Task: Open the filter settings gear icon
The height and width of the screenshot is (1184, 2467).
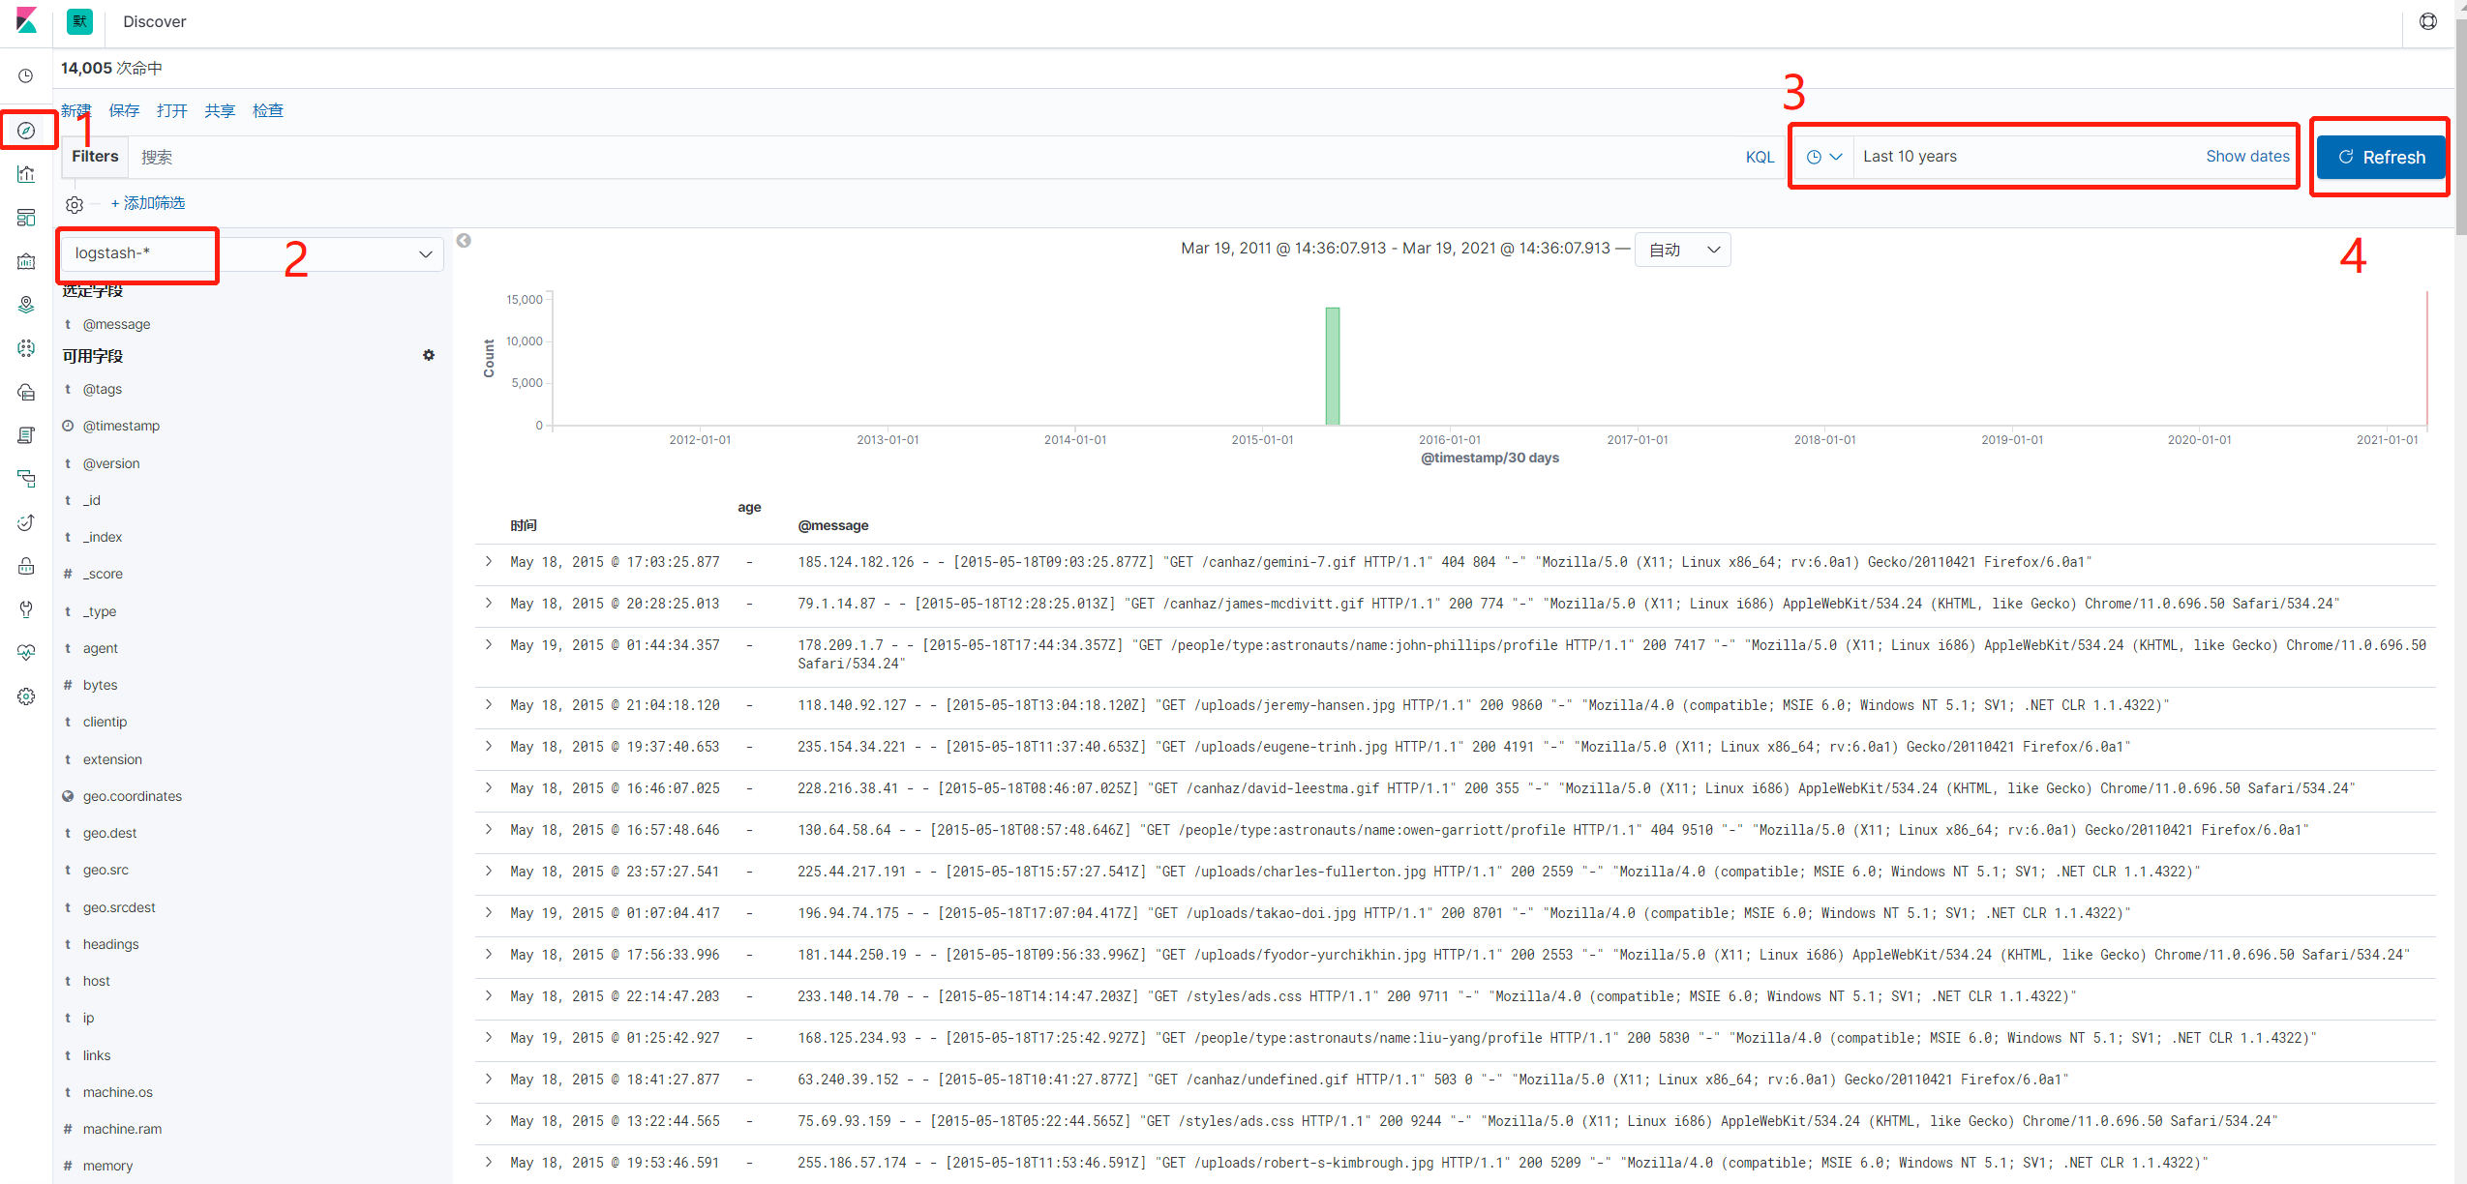Action: coord(75,203)
